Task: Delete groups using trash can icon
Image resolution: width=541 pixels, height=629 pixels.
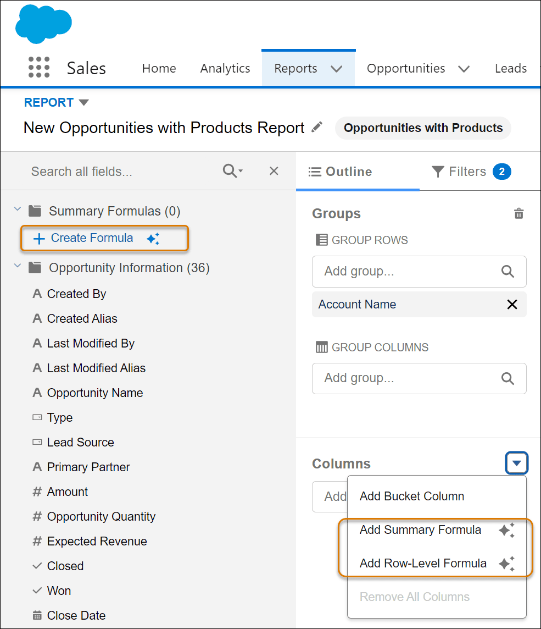Action: (518, 213)
